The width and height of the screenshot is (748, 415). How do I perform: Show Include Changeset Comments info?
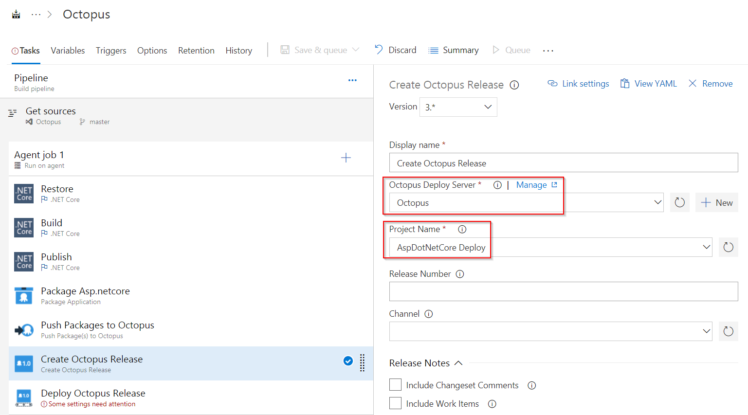(532, 385)
